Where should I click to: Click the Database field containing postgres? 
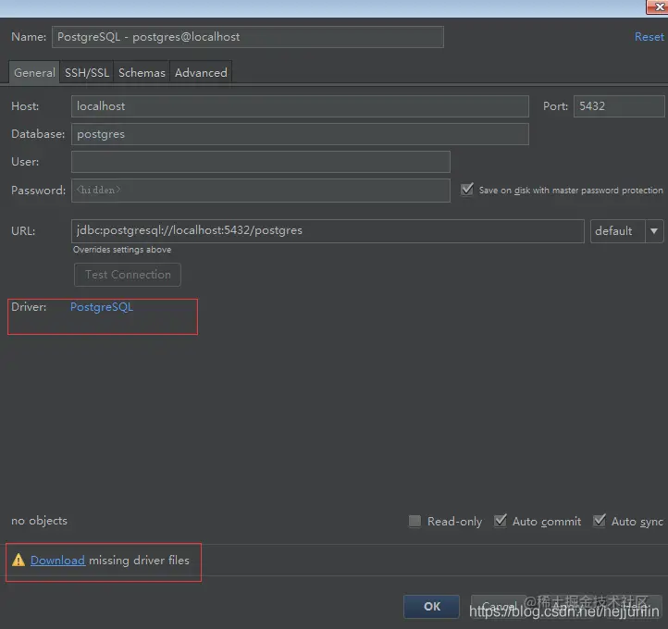pos(300,134)
